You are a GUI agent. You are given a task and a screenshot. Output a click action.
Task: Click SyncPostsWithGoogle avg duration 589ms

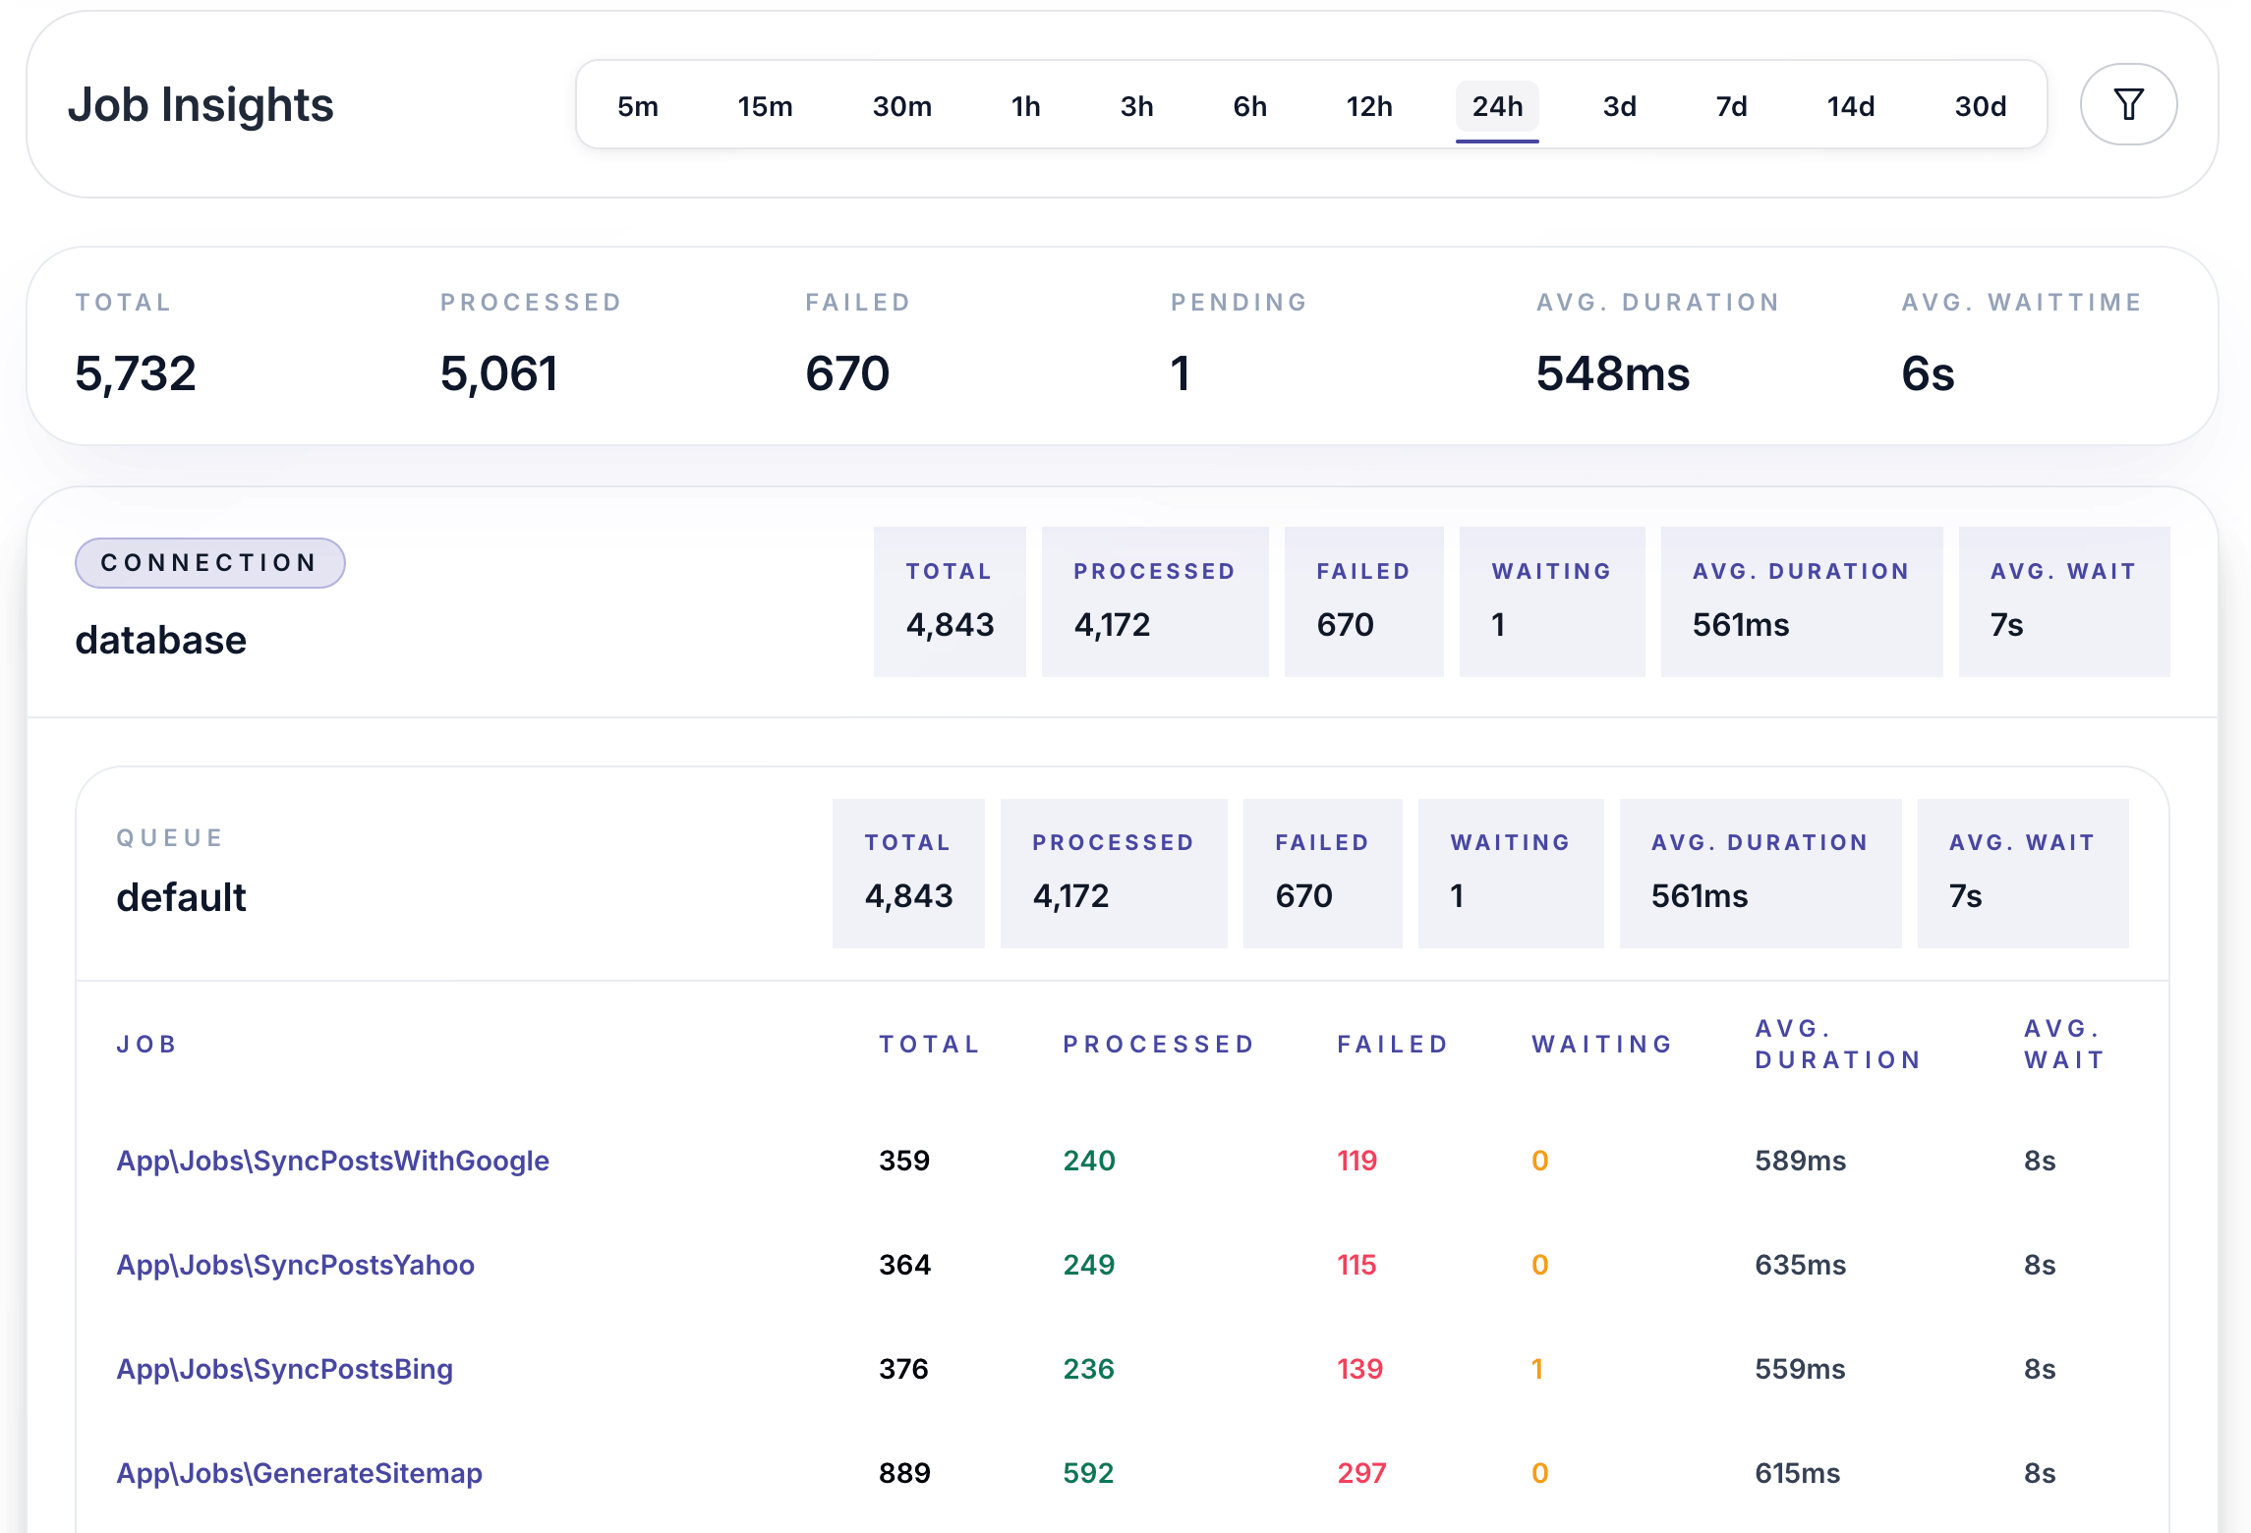pos(1801,1161)
